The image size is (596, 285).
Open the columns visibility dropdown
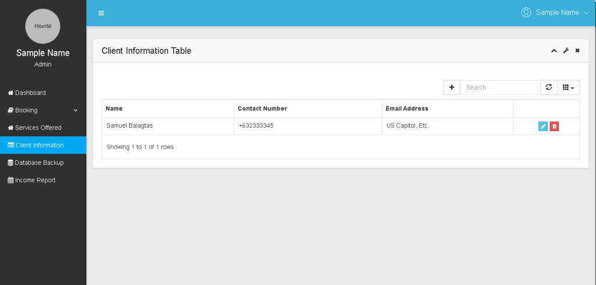[x=568, y=87]
